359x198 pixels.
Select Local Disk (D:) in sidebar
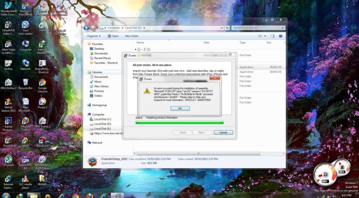[x=103, y=124]
